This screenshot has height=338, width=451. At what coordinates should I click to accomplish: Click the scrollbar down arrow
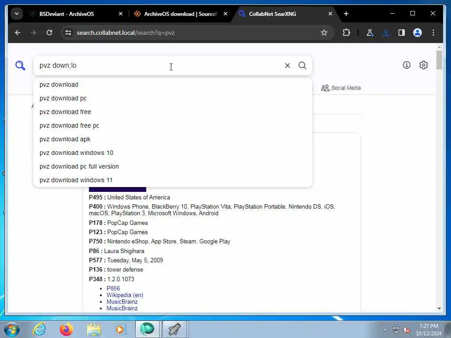[x=439, y=309]
